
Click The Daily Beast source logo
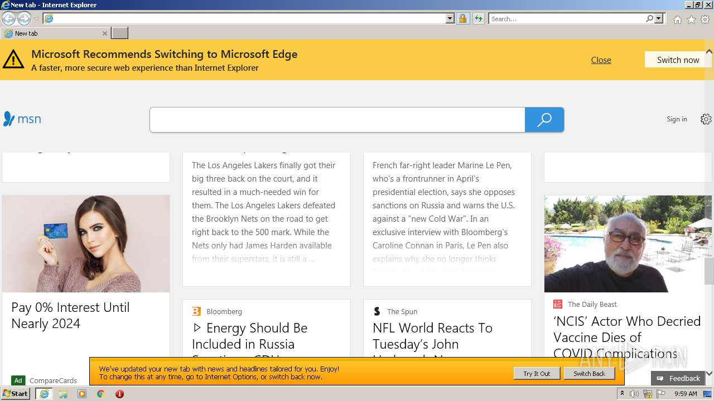[558, 304]
